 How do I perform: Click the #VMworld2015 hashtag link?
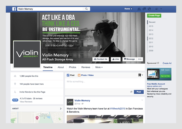tap(117, 109)
